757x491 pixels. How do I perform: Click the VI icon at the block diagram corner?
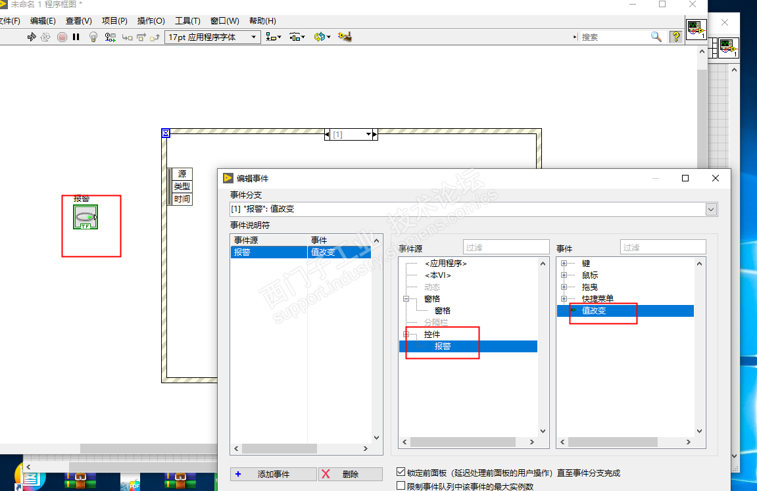coord(696,29)
